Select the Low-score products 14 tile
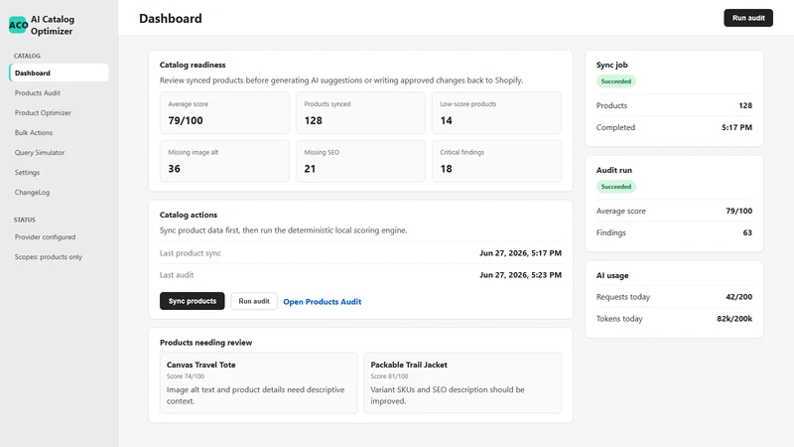This screenshot has width=794, height=447. [497, 113]
